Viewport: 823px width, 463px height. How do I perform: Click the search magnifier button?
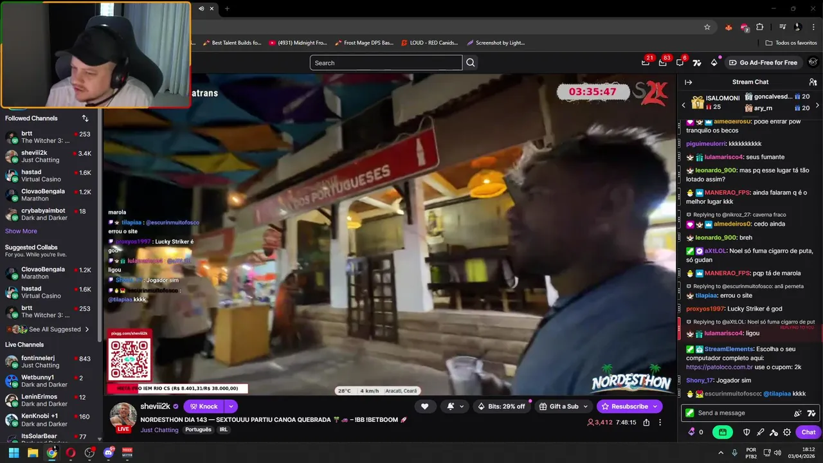point(471,62)
